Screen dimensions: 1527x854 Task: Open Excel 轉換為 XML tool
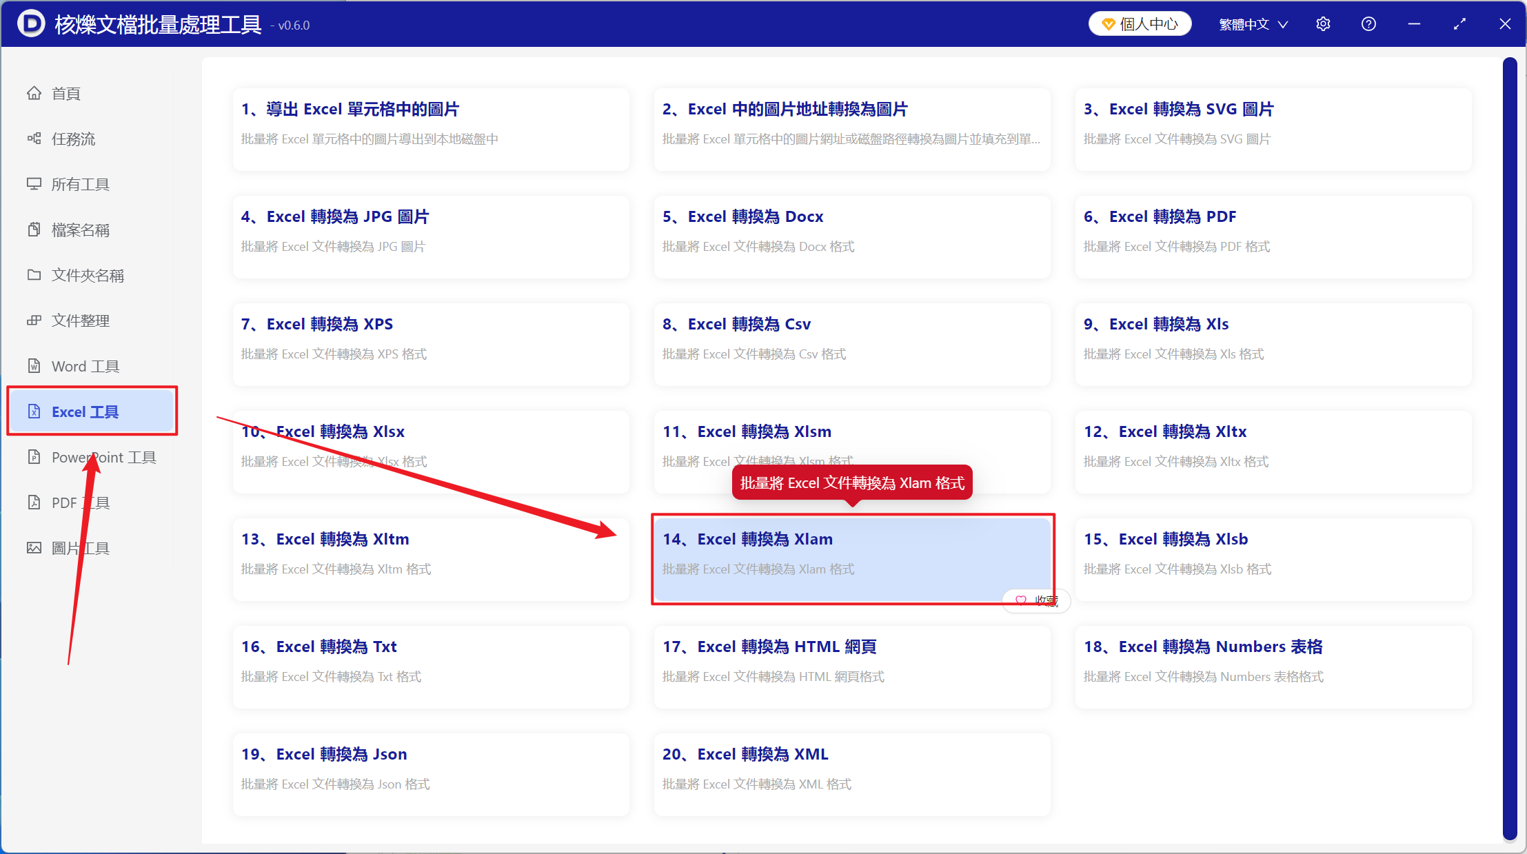(x=852, y=774)
